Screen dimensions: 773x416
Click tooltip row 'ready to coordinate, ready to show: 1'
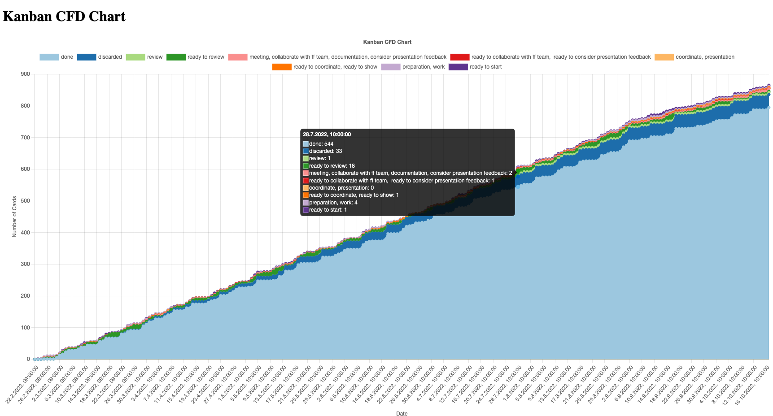351,195
